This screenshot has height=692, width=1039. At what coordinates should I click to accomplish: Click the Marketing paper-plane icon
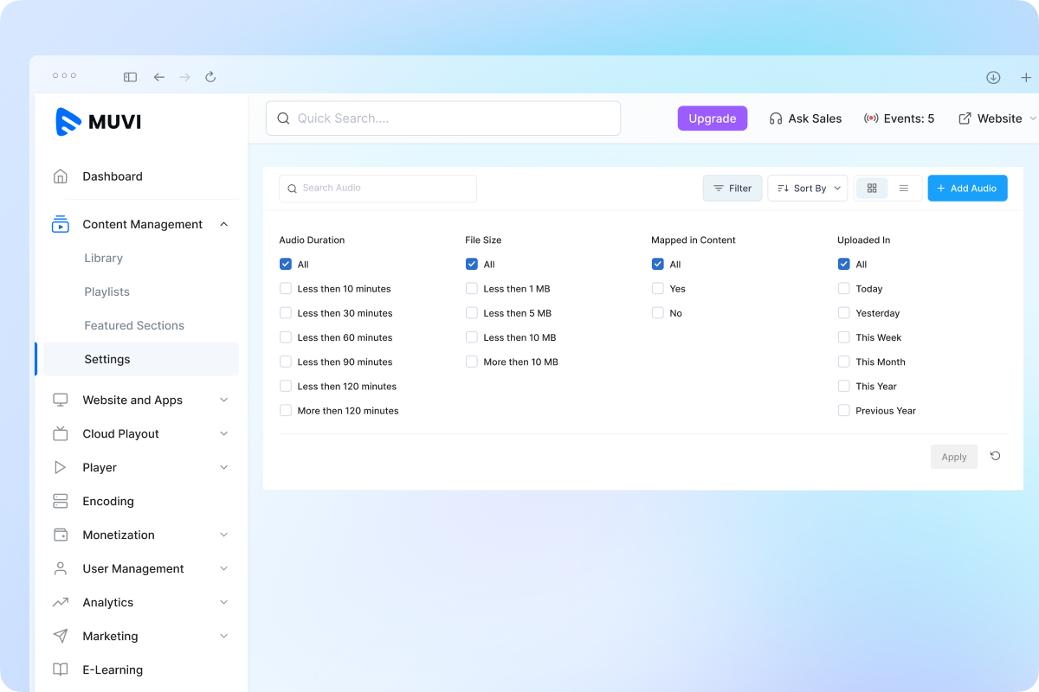(61, 636)
